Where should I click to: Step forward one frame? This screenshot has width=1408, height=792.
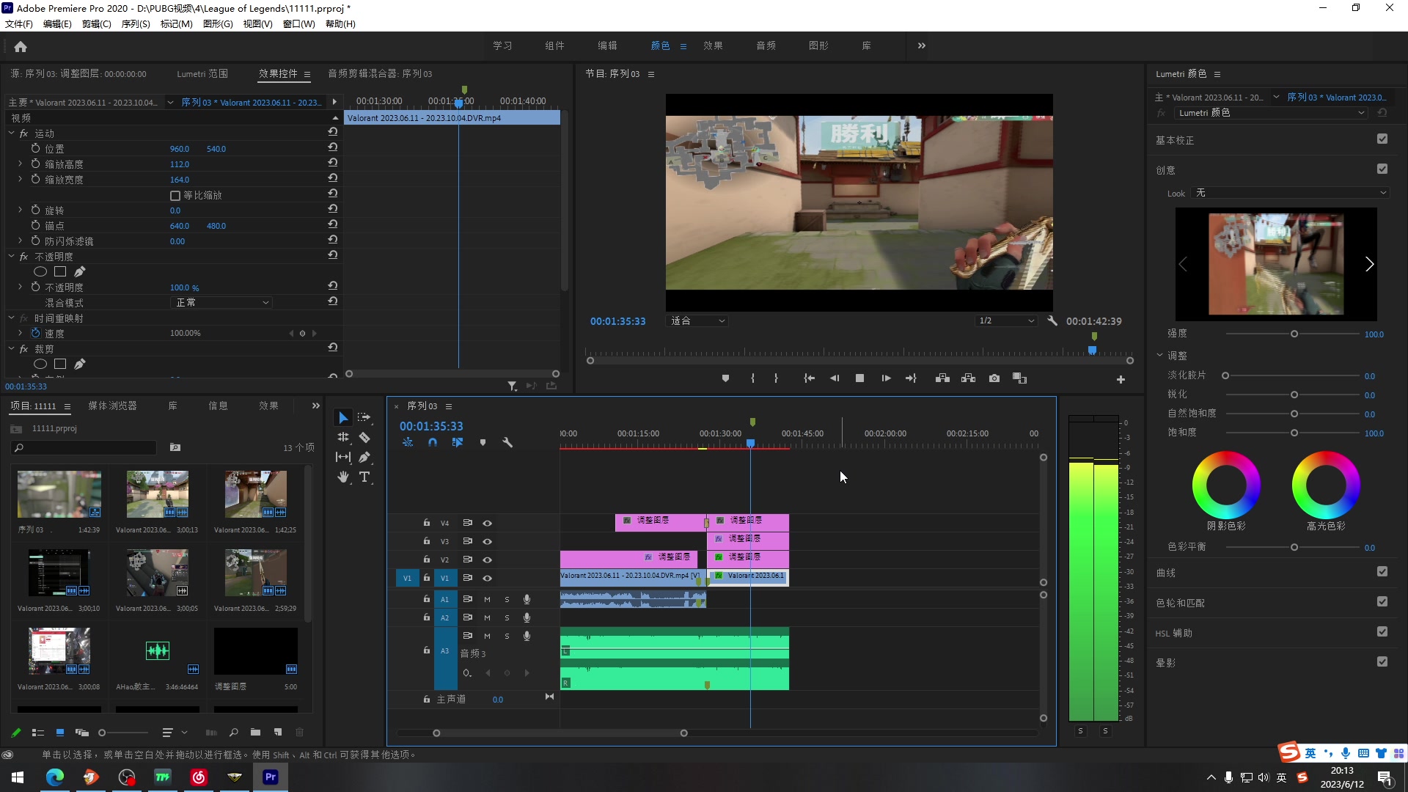[x=886, y=378]
